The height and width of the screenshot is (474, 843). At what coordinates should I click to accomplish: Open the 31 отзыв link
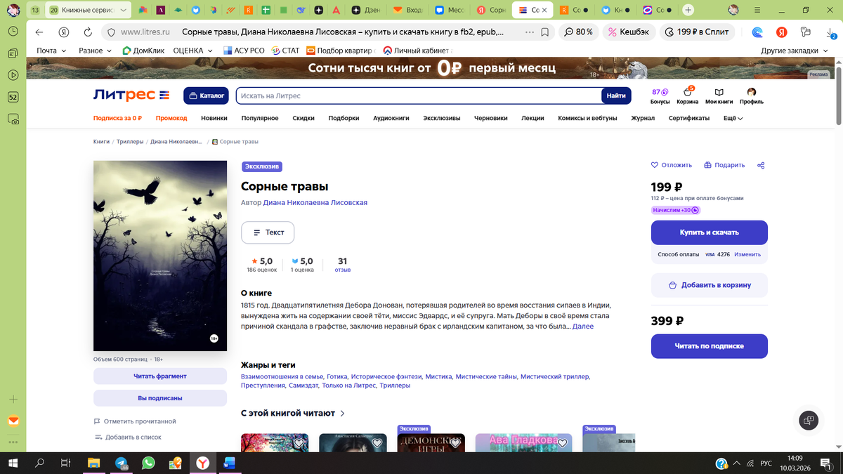tap(343, 265)
